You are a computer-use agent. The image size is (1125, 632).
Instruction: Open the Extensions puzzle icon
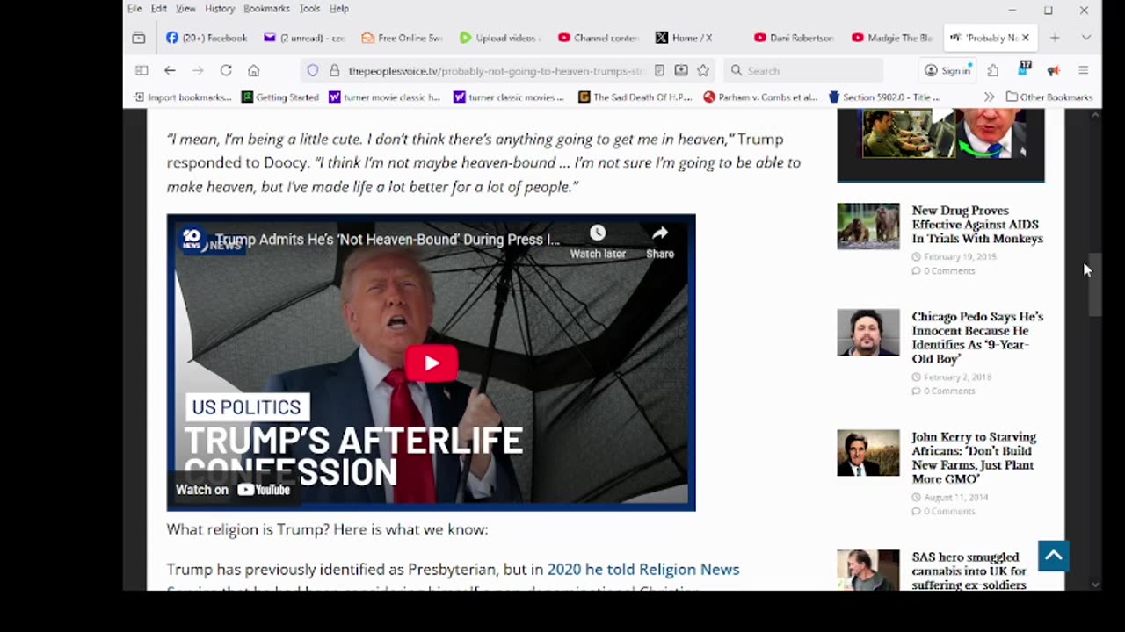993,70
